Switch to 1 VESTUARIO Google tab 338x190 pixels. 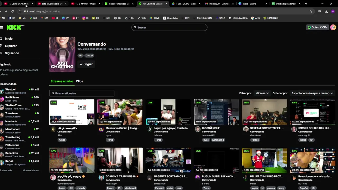(186, 4)
